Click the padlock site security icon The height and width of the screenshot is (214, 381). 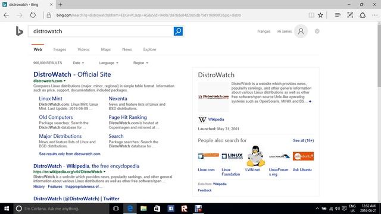pos(49,15)
